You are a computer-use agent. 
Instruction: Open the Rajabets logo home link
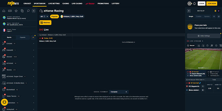[13, 4]
